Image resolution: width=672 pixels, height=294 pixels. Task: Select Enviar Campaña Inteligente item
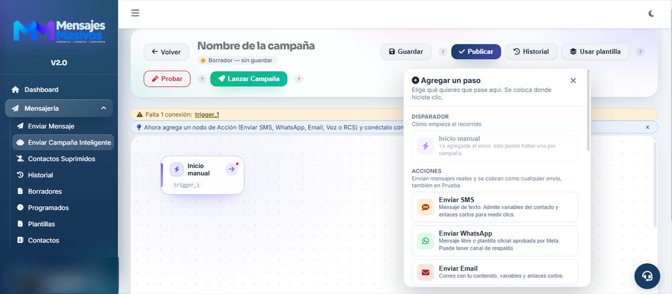click(63, 142)
